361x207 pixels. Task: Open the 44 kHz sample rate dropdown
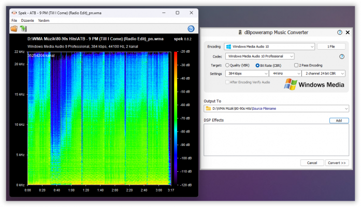pyautogui.click(x=285, y=73)
